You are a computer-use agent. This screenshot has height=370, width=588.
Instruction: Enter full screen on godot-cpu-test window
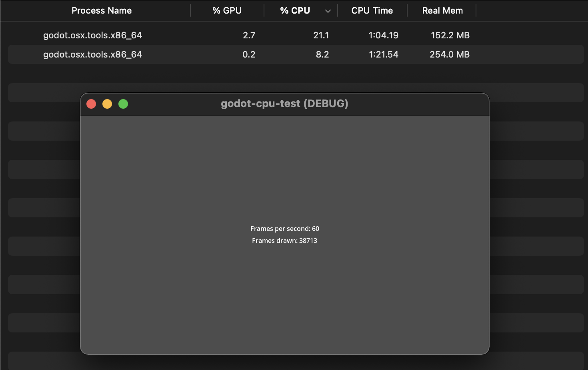(x=123, y=104)
